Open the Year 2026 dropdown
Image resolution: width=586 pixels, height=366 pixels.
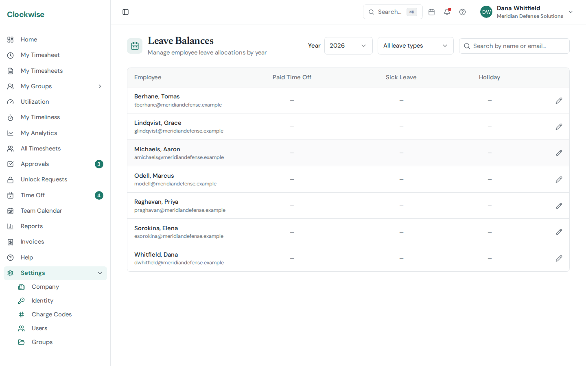[x=348, y=46]
